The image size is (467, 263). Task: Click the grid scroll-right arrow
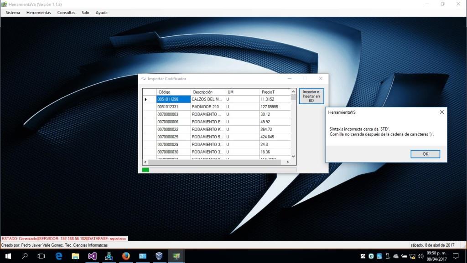[288, 162]
